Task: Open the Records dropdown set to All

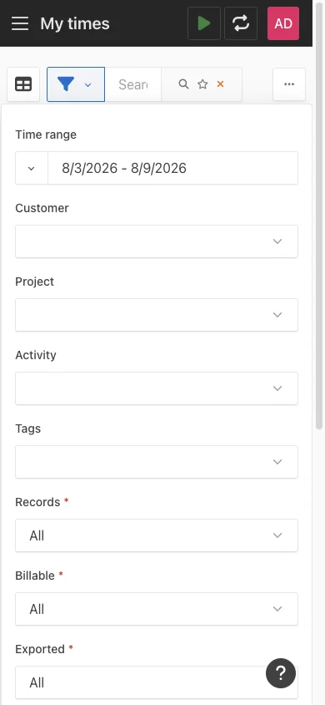Action: [x=157, y=535]
